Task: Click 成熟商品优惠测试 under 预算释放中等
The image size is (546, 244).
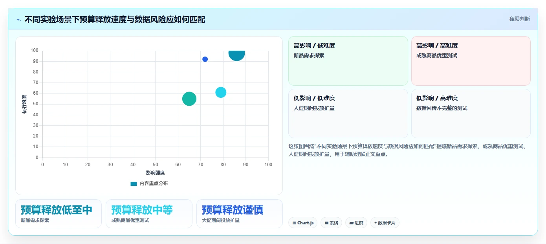Action: 130,220
